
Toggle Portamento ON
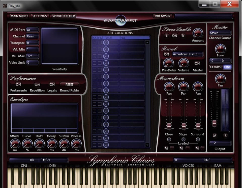(x=18, y=84)
